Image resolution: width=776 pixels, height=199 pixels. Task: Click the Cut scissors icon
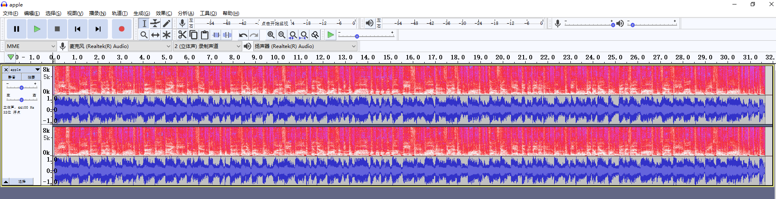pyautogui.click(x=182, y=35)
